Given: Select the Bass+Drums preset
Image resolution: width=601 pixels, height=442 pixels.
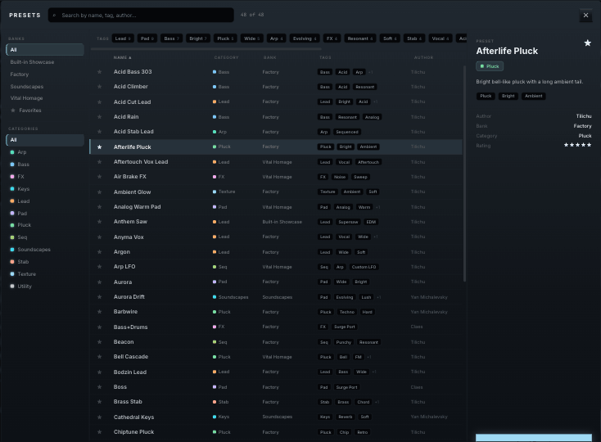Looking at the screenshot, I should click(276, 327).
